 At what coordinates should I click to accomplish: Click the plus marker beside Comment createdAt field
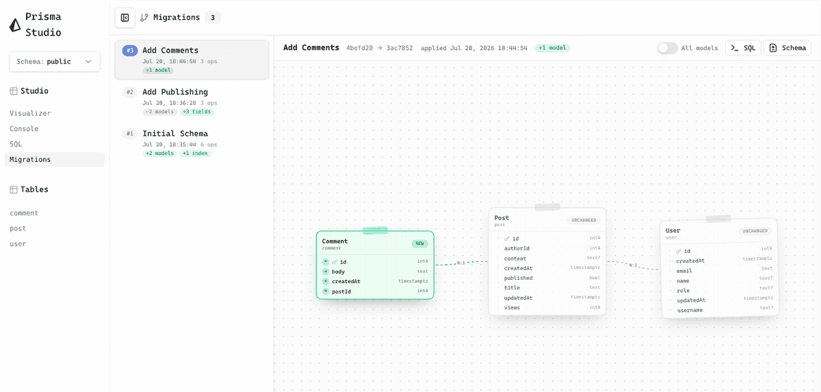coord(326,281)
